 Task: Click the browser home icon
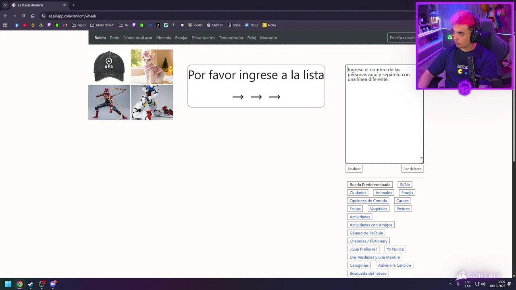click(33, 16)
